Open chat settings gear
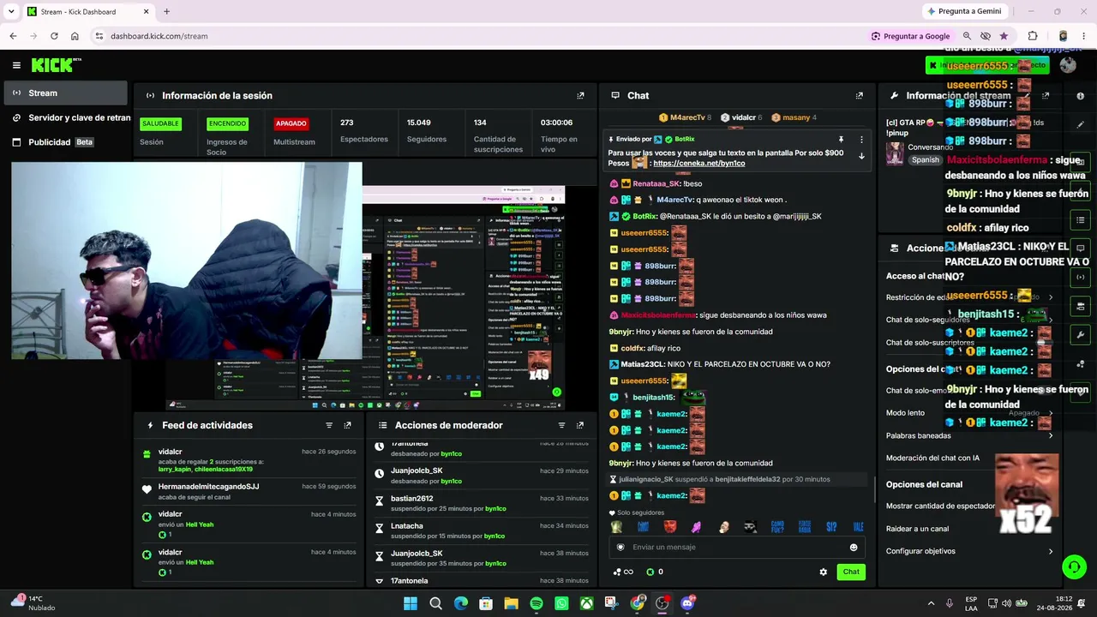Screen dimensions: 1097x617 click(823, 572)
